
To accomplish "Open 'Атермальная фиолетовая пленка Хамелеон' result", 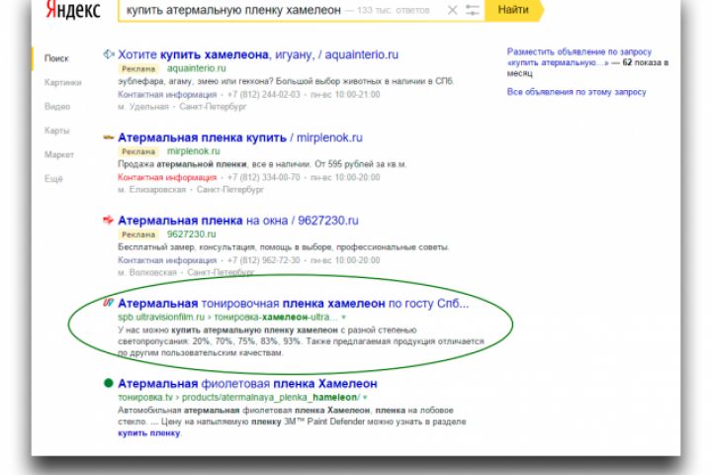I will pos(247,384).
